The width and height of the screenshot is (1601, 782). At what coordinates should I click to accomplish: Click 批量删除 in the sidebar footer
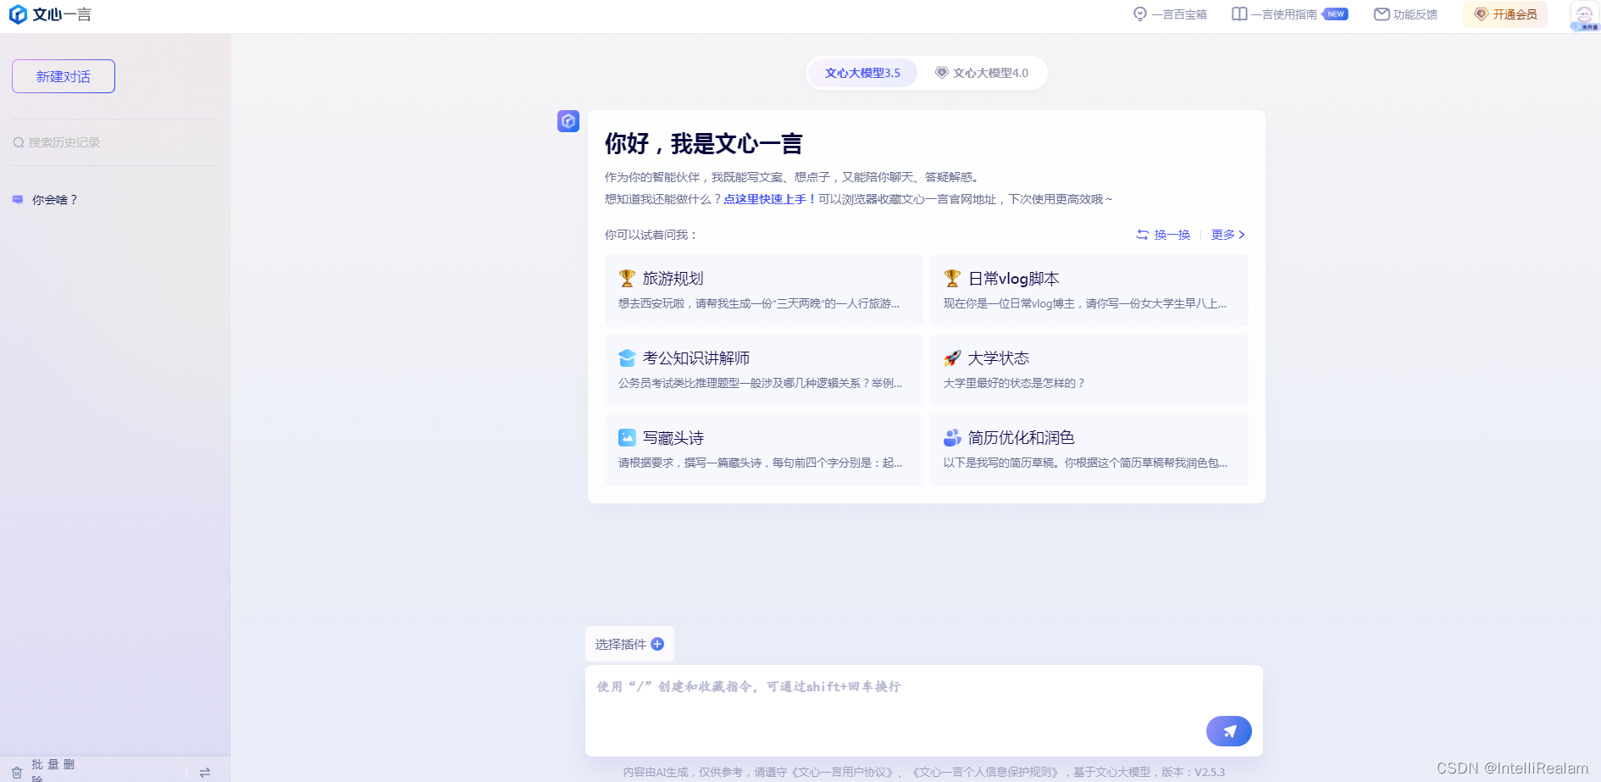point(53,769)
